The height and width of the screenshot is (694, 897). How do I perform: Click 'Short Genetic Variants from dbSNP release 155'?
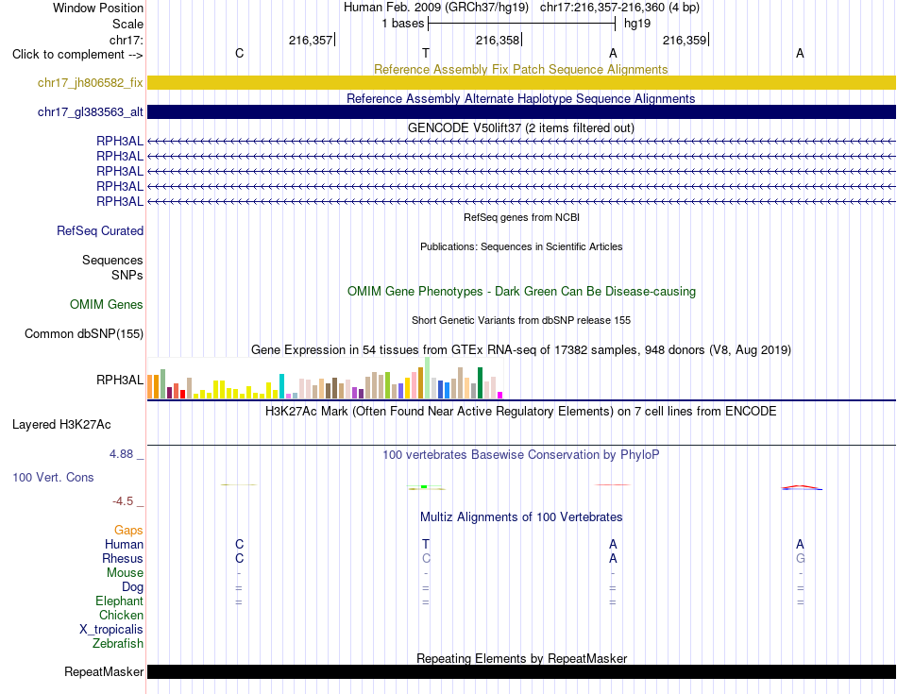pyautogui.click(x=521, y=320)
